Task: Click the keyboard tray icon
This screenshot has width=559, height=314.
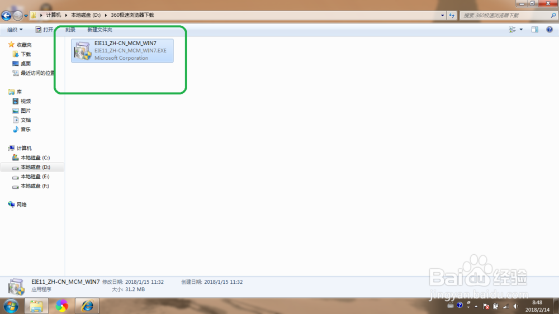Action: click(x=450, y=306)
